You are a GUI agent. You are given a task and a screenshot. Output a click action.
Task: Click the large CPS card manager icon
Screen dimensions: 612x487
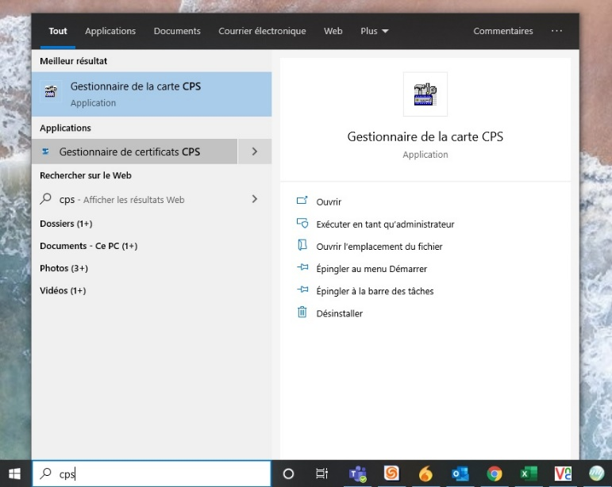click(x=425, y=94)
